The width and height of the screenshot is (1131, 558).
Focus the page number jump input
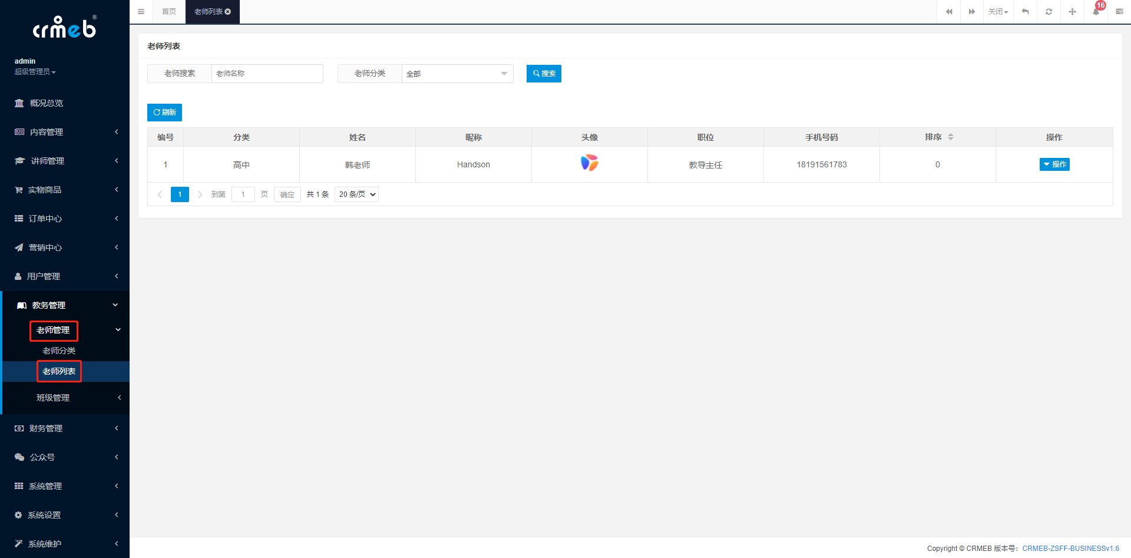[x=243, y=194]
